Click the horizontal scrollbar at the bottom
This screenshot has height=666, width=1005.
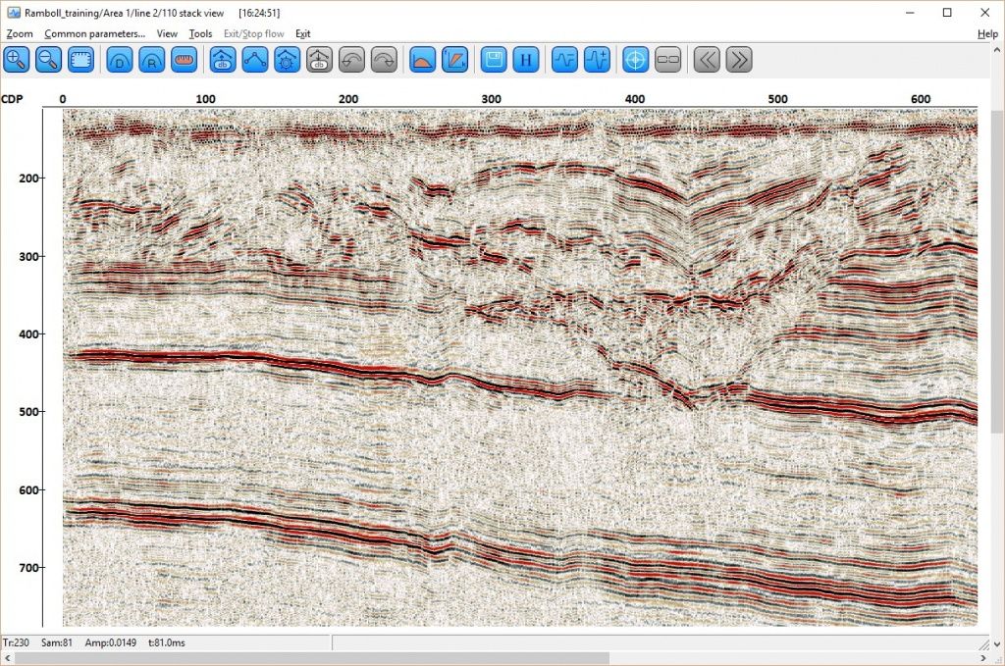tap(314, 658)
